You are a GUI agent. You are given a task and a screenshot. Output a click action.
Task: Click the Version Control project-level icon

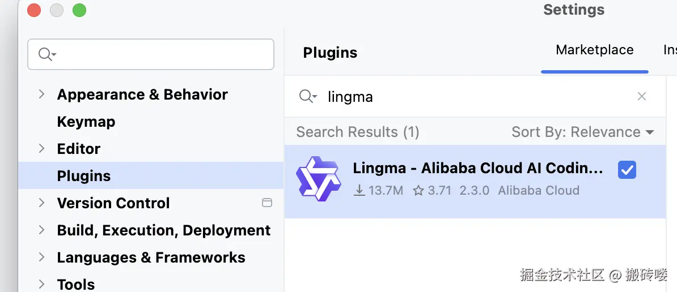[x=266, y=203]
